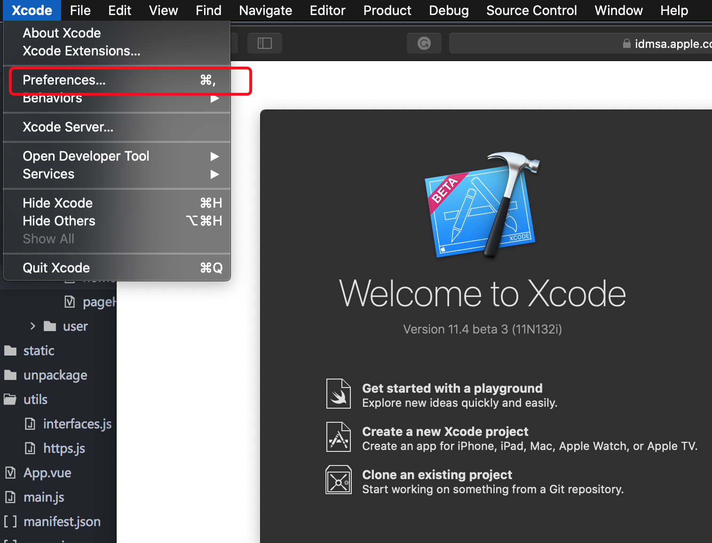Expand the Behaviors submenu
The height and width of the screenshot is (543, 712).
coord(117,98)
